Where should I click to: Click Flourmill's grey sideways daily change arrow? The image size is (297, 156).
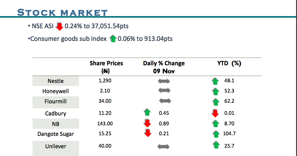click(x=165, y=101)
